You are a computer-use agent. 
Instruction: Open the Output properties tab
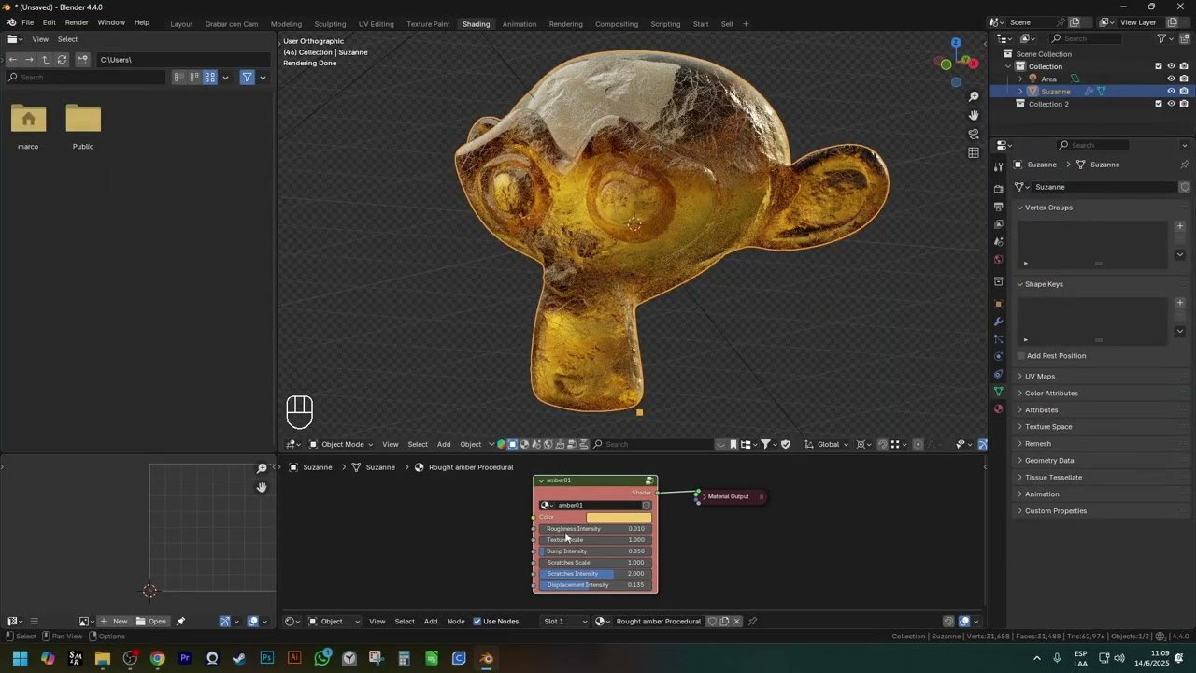pos(998,207)
